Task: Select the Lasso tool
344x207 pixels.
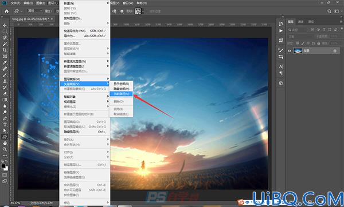Action: point(5,38)
